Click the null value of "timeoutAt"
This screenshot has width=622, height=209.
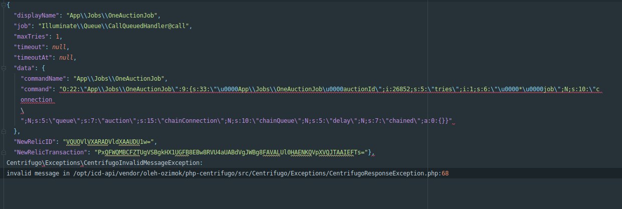tap(66, 57)
